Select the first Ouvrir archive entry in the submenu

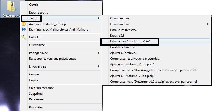[x=120, y=18]
